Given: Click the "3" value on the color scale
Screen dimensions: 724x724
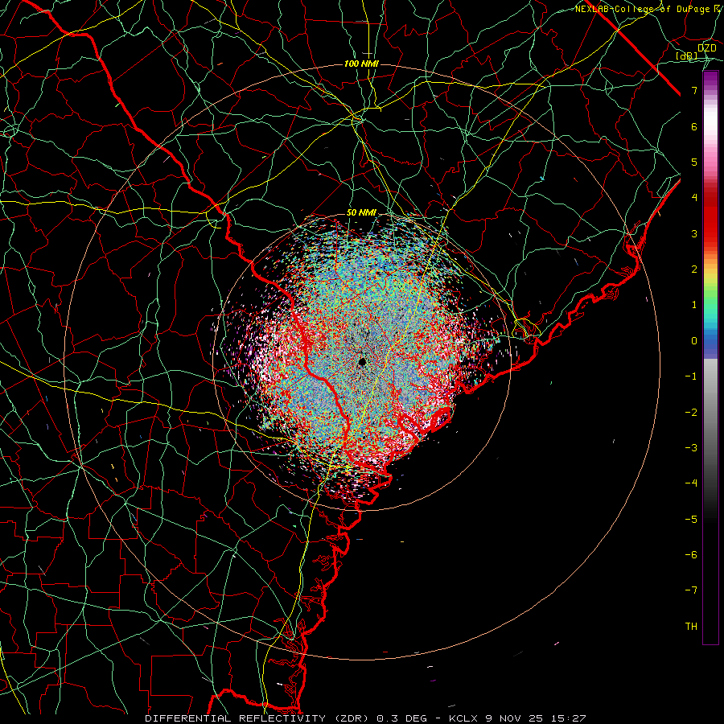Looking at the screenshot, I should tap(694, 233).
